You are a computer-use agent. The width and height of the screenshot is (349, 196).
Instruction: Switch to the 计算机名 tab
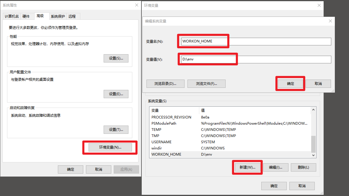coord(12,17)
